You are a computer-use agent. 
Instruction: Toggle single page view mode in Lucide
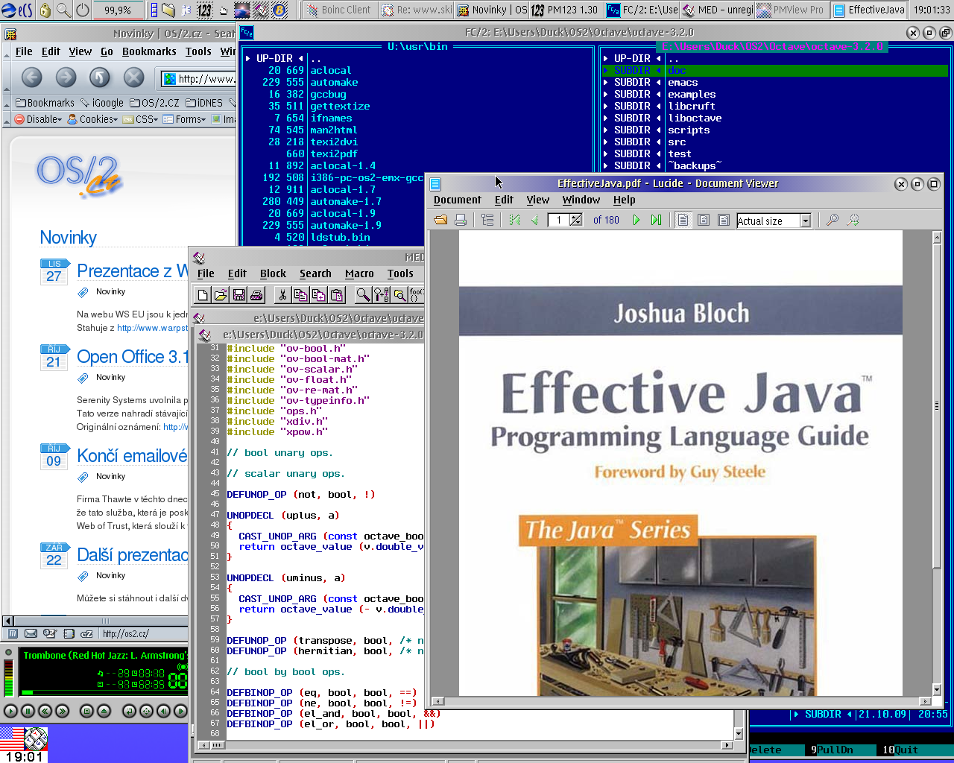pos(683,220)
